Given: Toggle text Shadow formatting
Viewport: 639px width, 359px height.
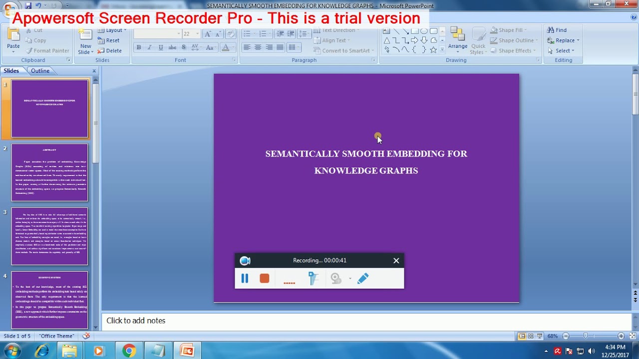Looking at the screenshot, I should point(184,47).
